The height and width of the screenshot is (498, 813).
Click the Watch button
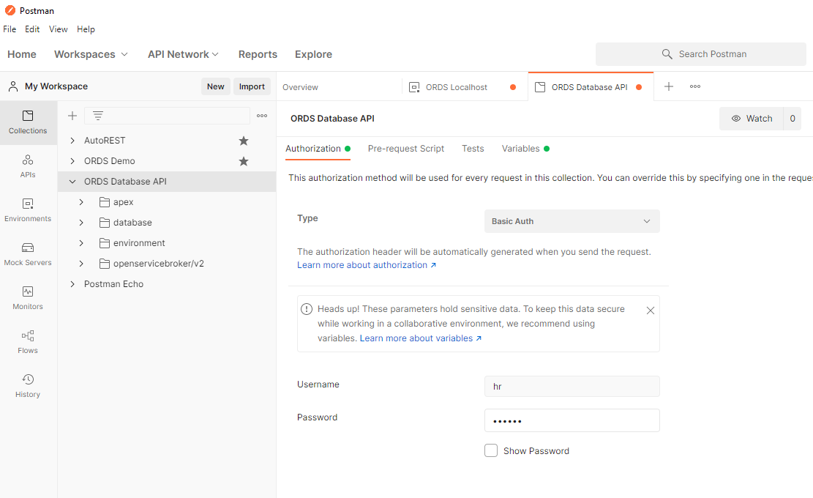pyautogui.click(x=752, y=119)
